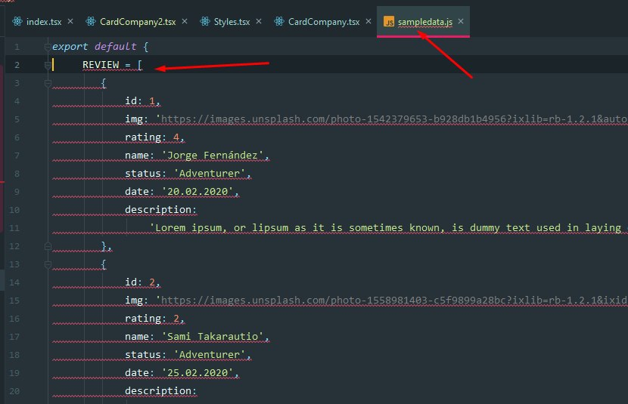Close the sampledata.js tab
Screen dimensions: 628x404
click(x=461, y=21)
